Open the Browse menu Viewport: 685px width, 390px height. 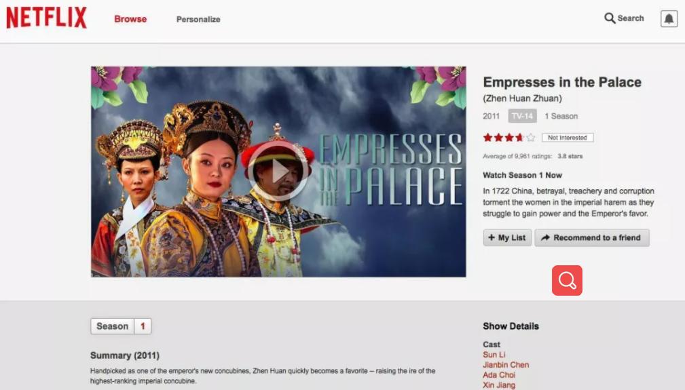pyautogui.click(x=130, y=19)
